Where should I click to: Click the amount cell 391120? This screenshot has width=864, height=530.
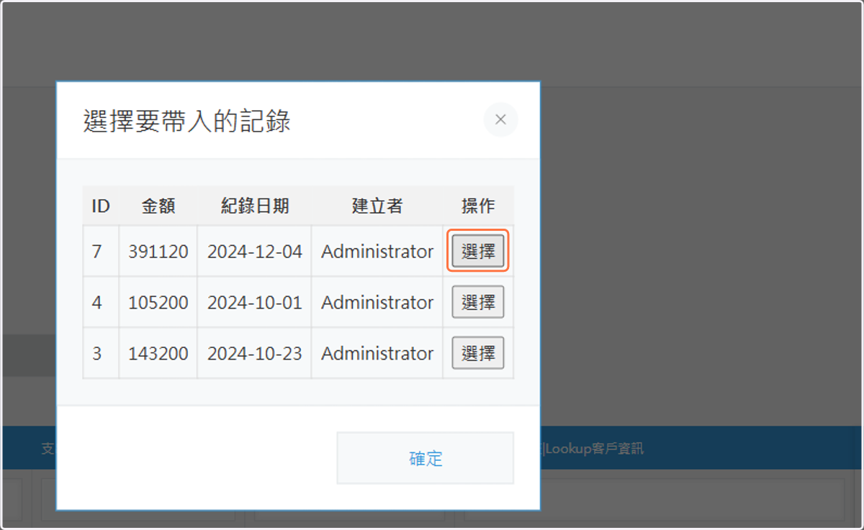[158, 251]
